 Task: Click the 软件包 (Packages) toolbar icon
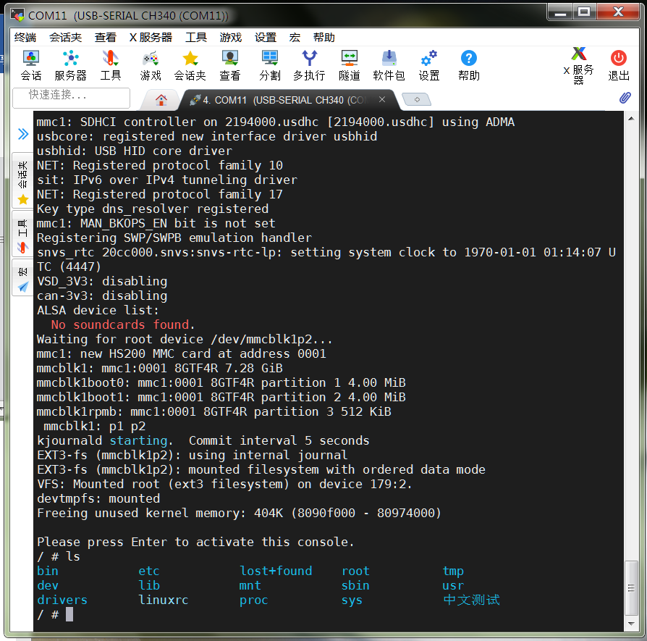[x=389, y=65]
